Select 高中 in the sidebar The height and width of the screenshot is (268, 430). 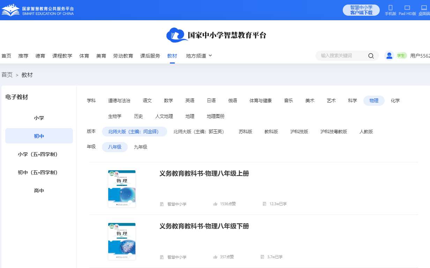coord(39,191)
